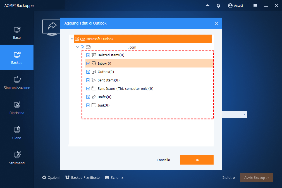This screenshot has width=282, height=188.
Task: Open the dropdown arrow behind the dialog
Action: 244,114
